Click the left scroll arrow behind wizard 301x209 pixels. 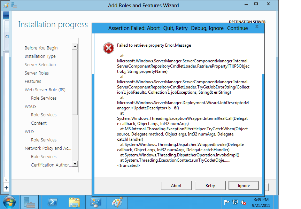click(x=6, y=180)
